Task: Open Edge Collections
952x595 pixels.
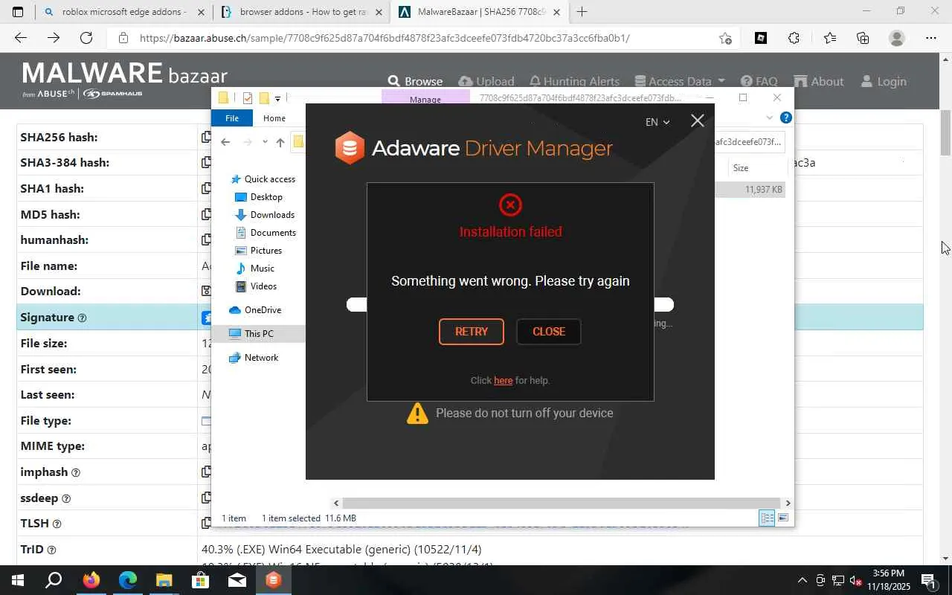Action: coord(863,38)
